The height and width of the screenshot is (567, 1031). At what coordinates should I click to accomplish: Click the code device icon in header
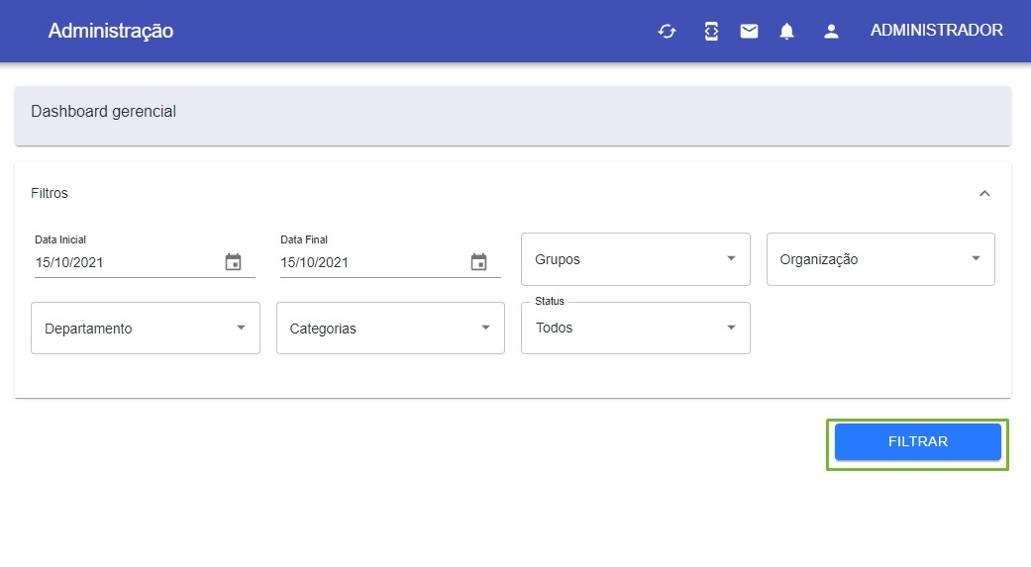pos(711,31)
